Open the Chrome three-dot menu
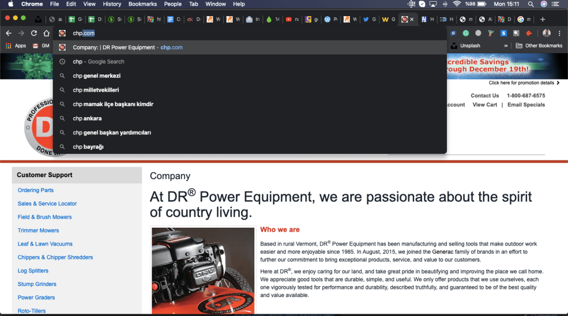Image resolution: width=568 pixels, height=316 pixels. (x=560, y=33)
